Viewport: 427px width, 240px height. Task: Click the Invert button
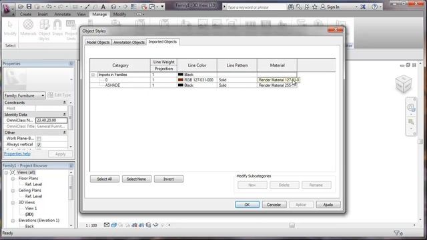(x=169, y=179)
